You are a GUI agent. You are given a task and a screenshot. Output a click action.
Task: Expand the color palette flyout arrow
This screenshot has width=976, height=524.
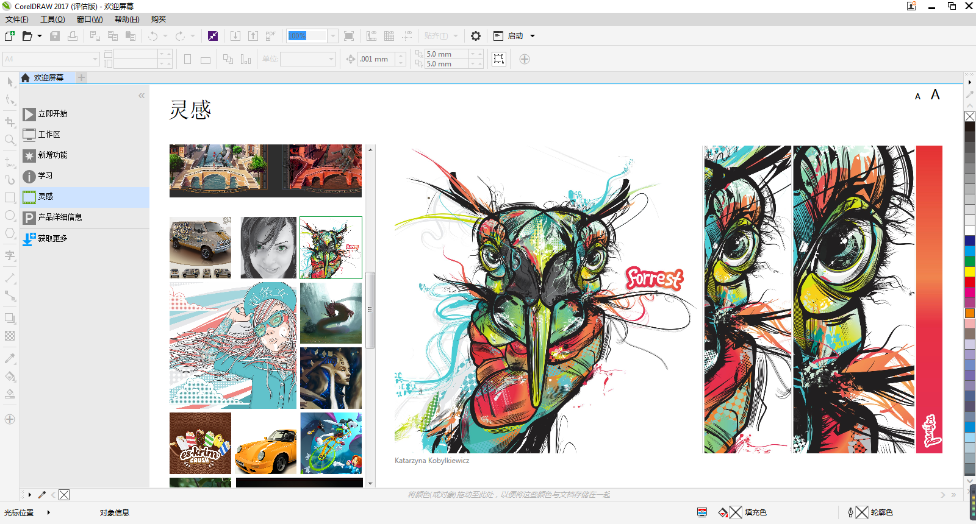coord(969,81)
